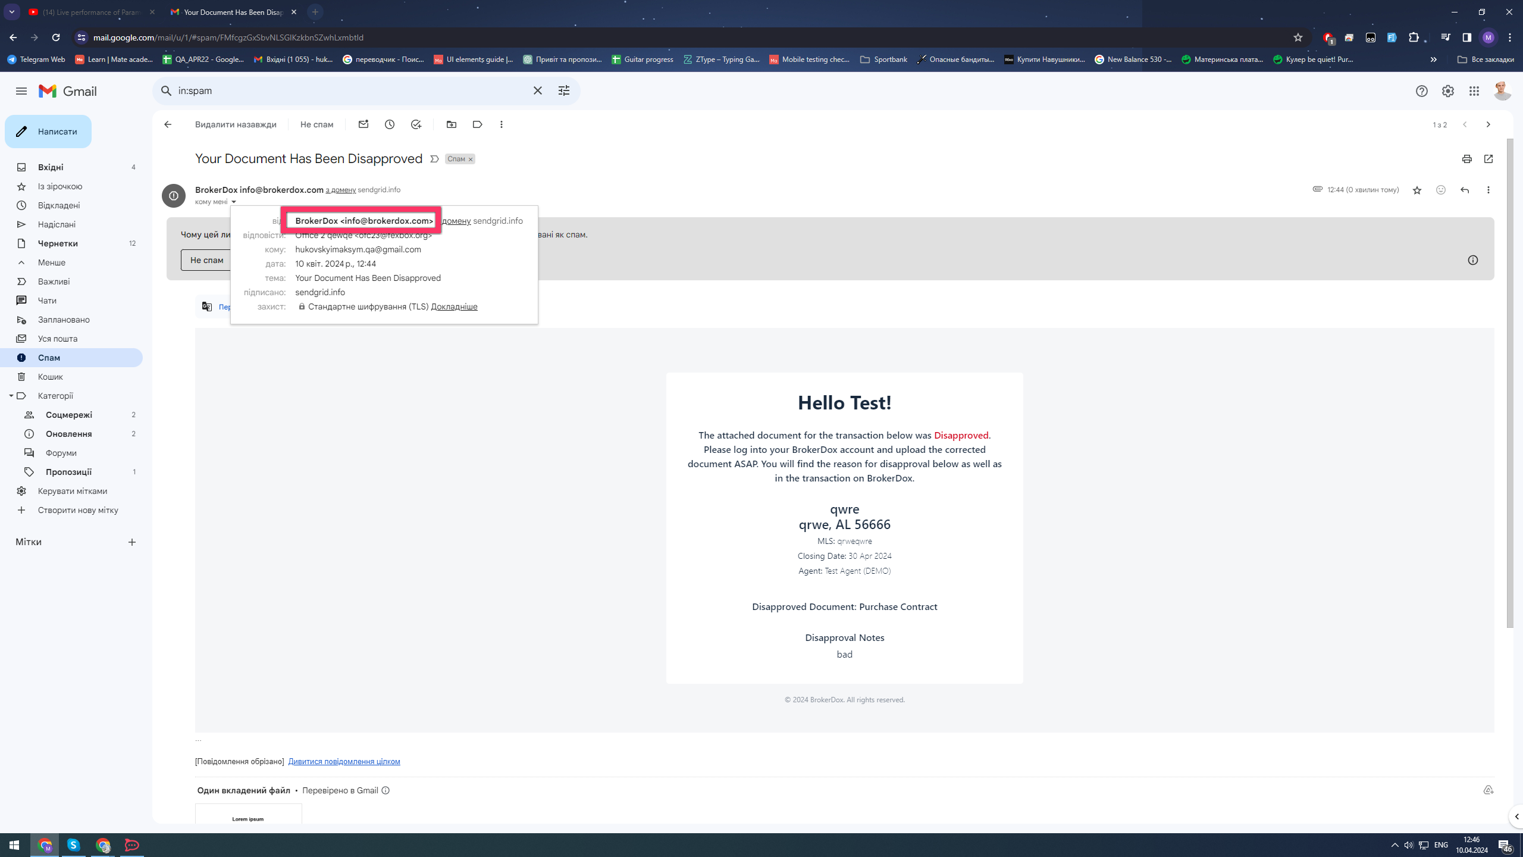Remove the Спам label chip
The width and height of the screenshot is (1523, 857).
point(470,159)
